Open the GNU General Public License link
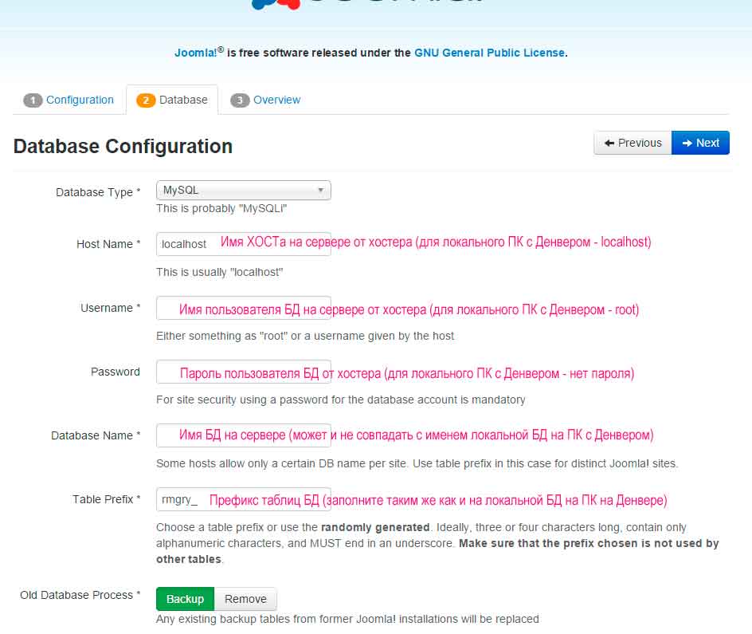 (489, 53)
